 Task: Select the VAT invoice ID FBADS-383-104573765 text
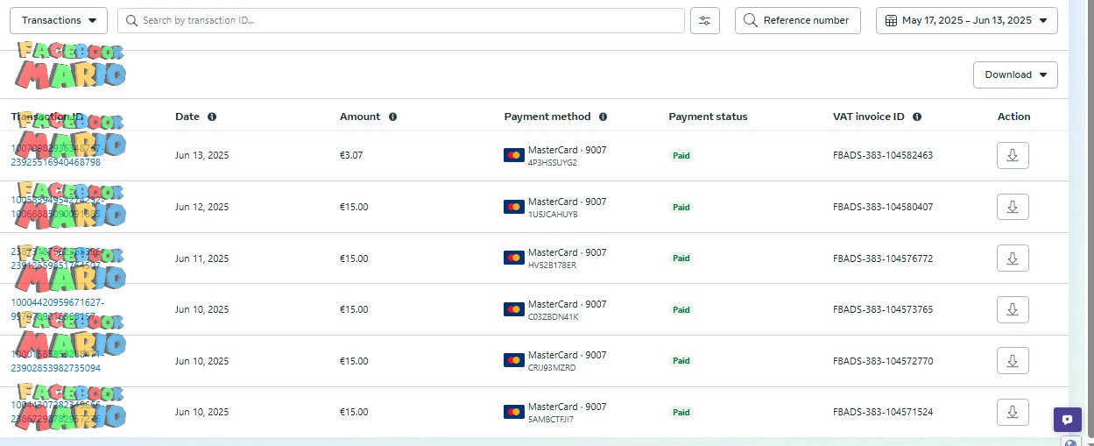(883, 309)
